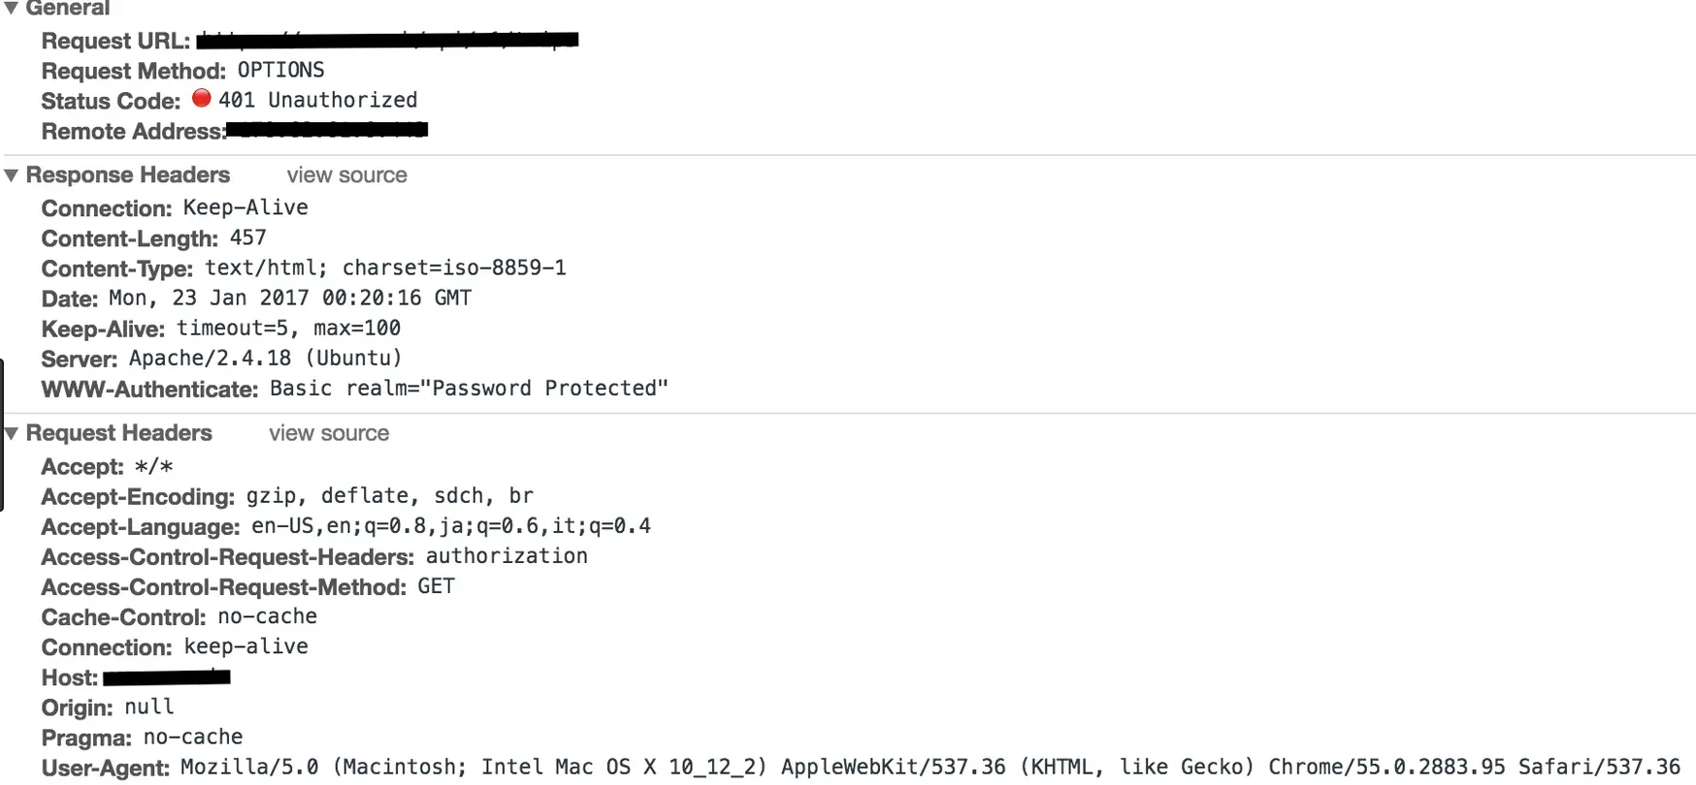Collapse the General section triangle
This screenshot has width=1696, height=785.
click(x=12, y=8)
